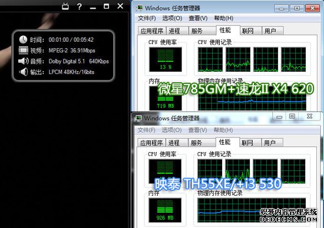This screenshot has width=324, height=228.
Task: Click the Dolby Digital 5.1 640Kbps text
Action: click(79, 61)
